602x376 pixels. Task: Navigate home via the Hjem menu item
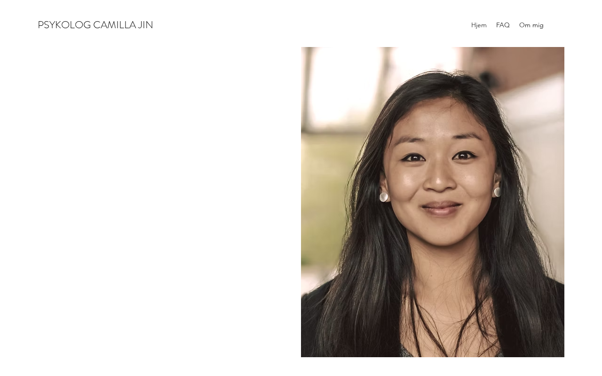tap(479, 25)
